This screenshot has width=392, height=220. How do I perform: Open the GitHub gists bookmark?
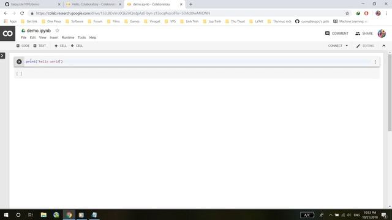tap(312, 21)
